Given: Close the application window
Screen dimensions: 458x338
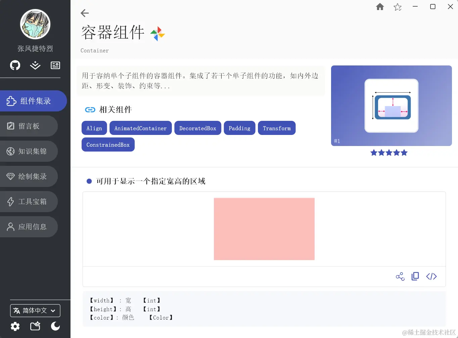Looking at the screenshot, I should click(450, 7).
